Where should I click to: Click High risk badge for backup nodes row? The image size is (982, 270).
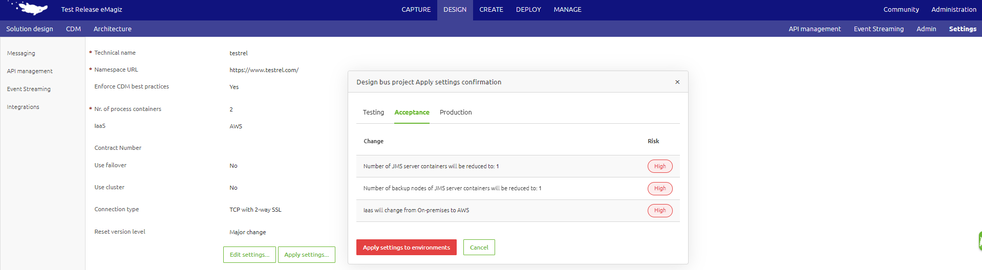pos(660,188)
